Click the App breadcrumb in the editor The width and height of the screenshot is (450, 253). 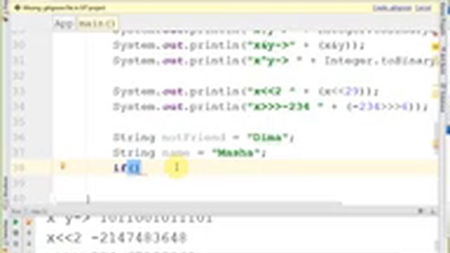[63, 23]
